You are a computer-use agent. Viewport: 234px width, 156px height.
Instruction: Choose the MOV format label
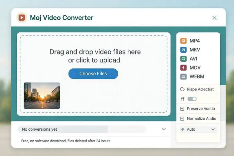tap(195, 67)
